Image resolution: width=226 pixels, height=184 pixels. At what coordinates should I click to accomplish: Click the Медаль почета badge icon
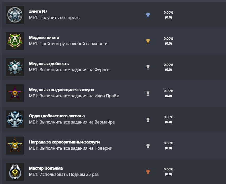(15, 41)
